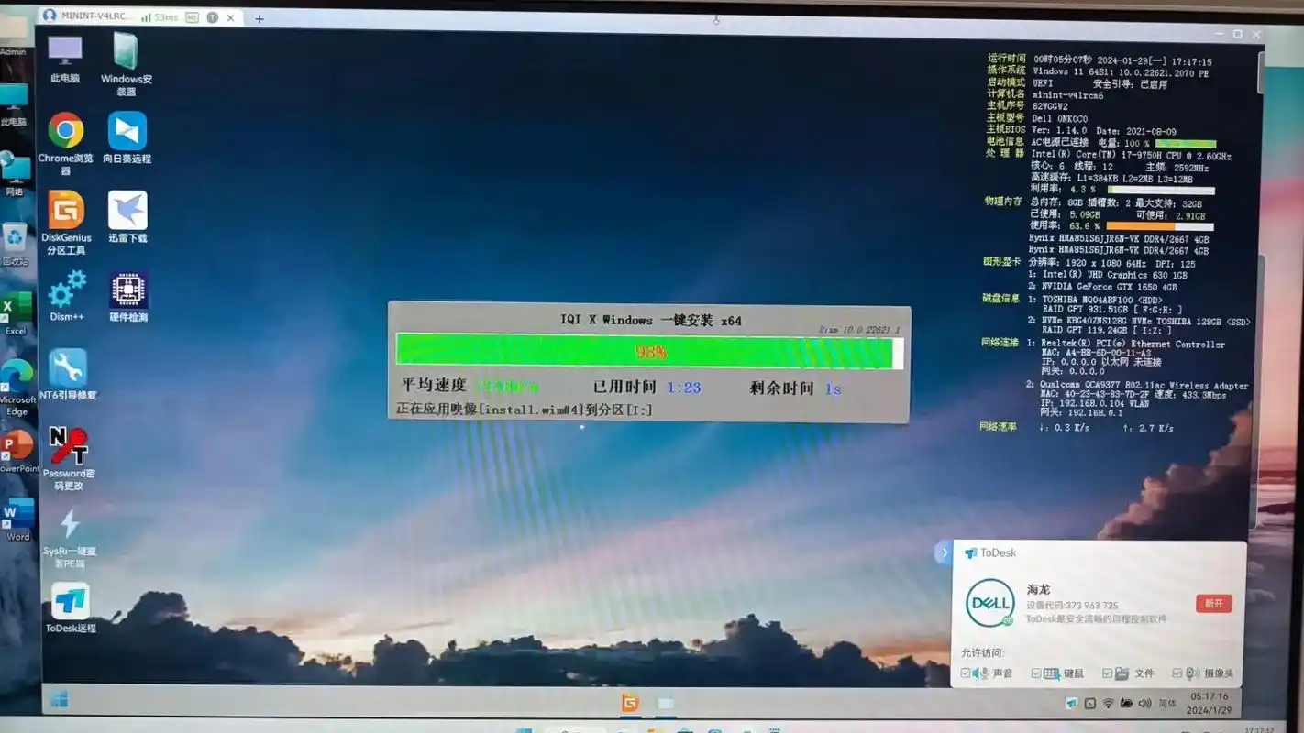Open the battery icon in the remote tray
Viewport: 1304px width, 733px height.
tap(1126, 704)
